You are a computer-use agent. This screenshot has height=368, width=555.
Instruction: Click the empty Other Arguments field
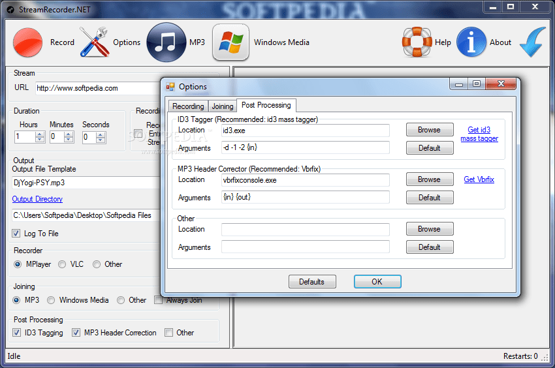(x=306, y=247)
